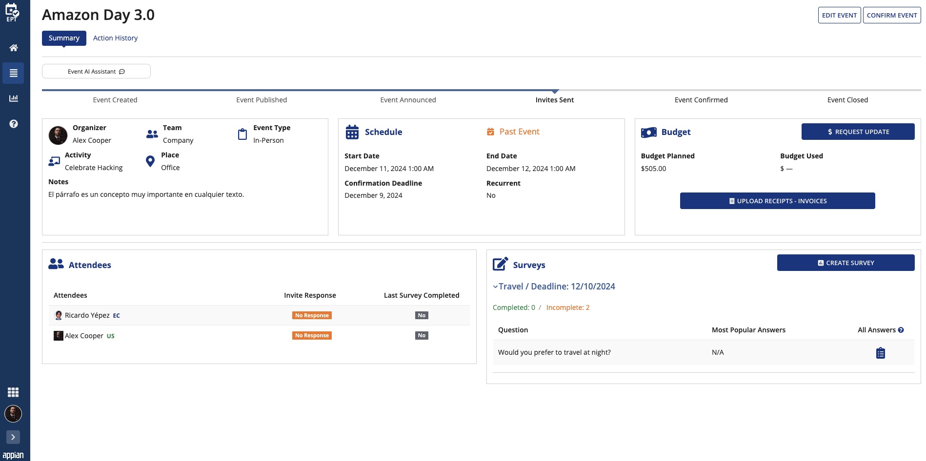The width and height of the screenshot is (926, 461).
Task: Click the Amazon Day 3.0 event title
Action: click(x=99, y=15)
